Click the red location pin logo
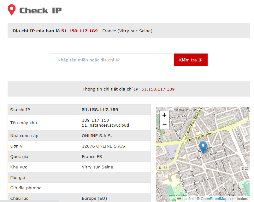This screenshot has width=254, height=202. (12, 10)
